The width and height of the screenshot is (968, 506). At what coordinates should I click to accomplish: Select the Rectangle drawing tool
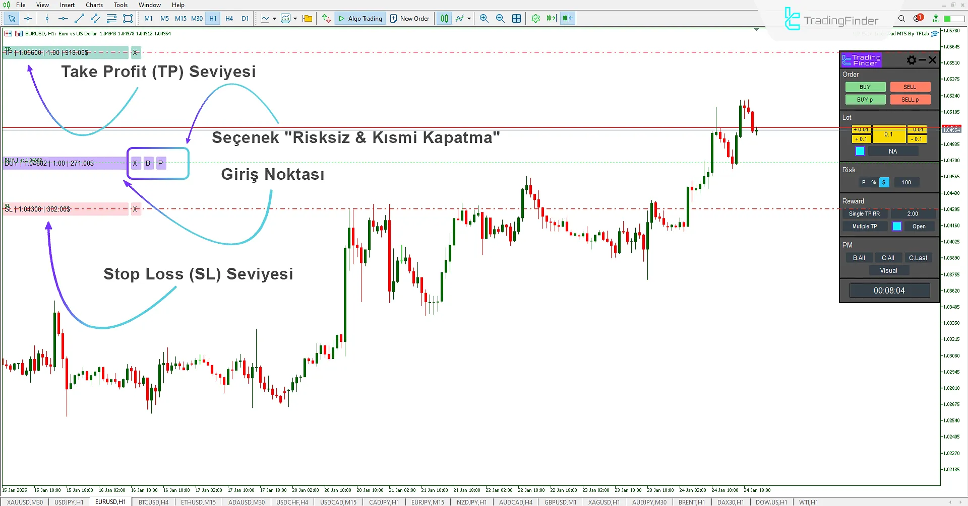click(x=127, y=18)
